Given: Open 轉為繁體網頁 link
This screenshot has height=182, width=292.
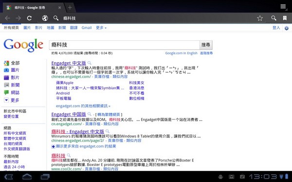Looking at the screenshot, I should pos(109,115).
